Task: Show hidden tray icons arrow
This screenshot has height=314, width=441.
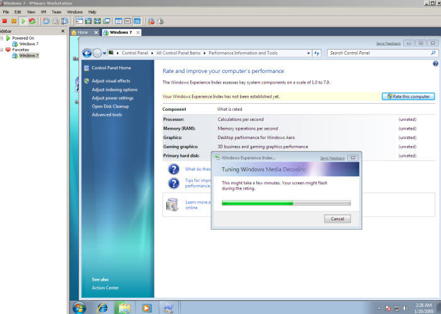Action: click(379, 308)
